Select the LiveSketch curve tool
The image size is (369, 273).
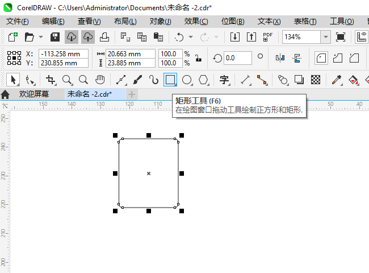[x=154, y=80]
